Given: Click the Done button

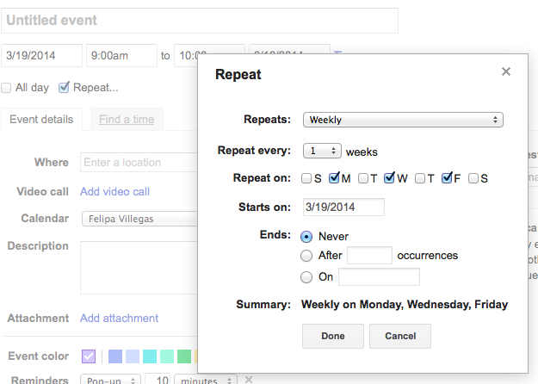Looking at the screenshot, I should point(333,336).
